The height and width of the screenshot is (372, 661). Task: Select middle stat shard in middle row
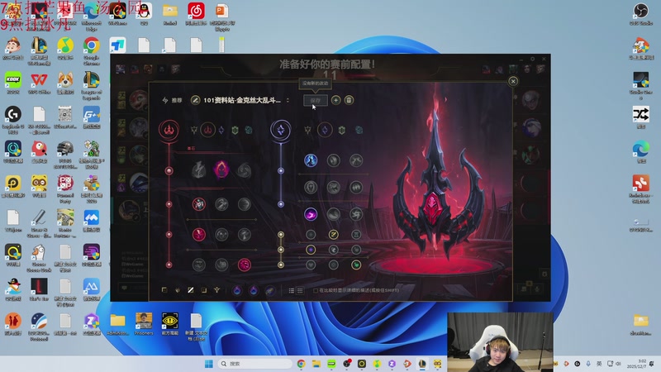[x=334, y=250]
